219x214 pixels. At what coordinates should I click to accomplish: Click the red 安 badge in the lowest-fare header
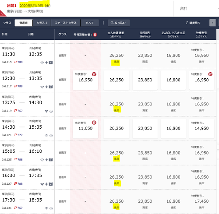(95, 35)
